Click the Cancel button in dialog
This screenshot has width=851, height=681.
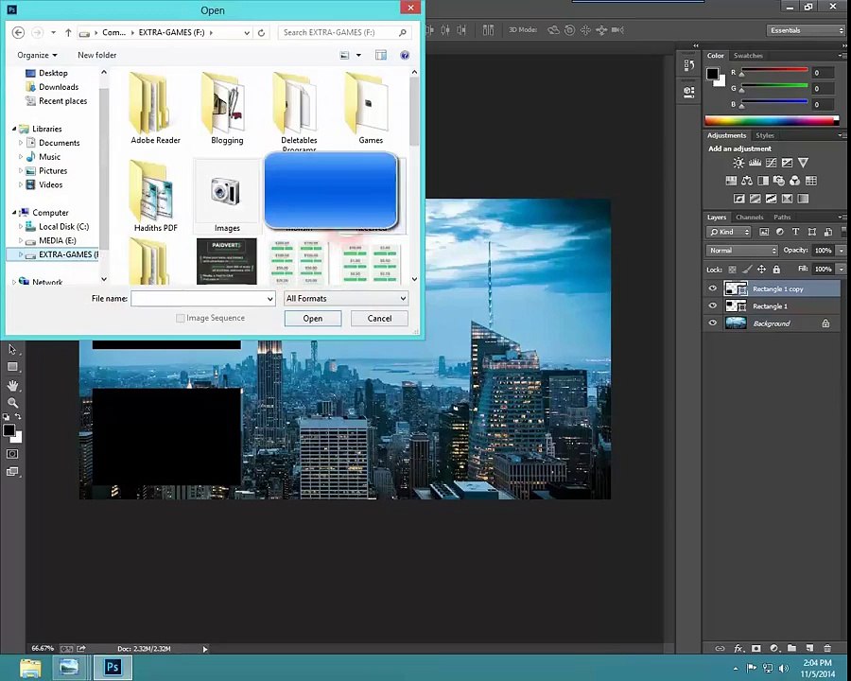(x=379, y=318)
